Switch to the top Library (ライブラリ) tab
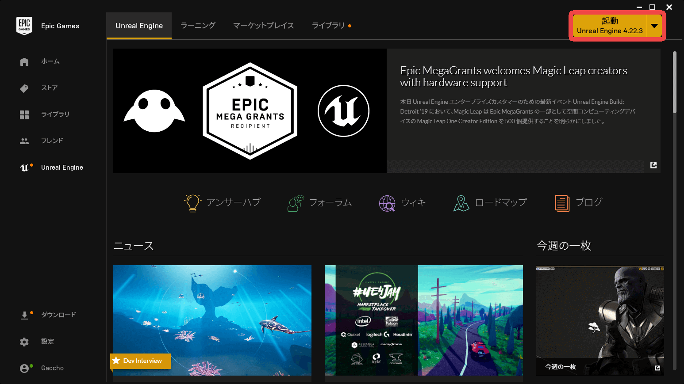The height and width of the screenshot is (384, 684). 328,26
